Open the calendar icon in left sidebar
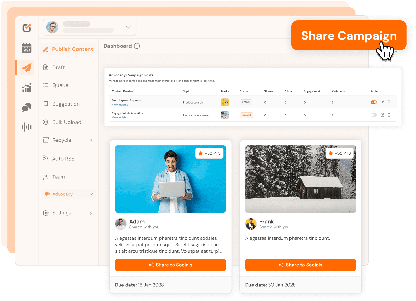The image size is (416, 301). [x=27, y=48]
